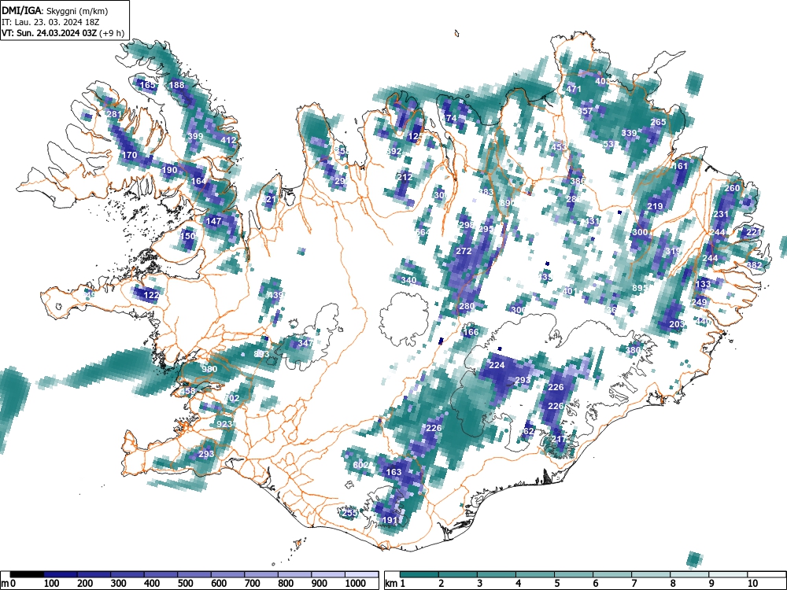Click the visibility value '280' on the map

point(467,306)
